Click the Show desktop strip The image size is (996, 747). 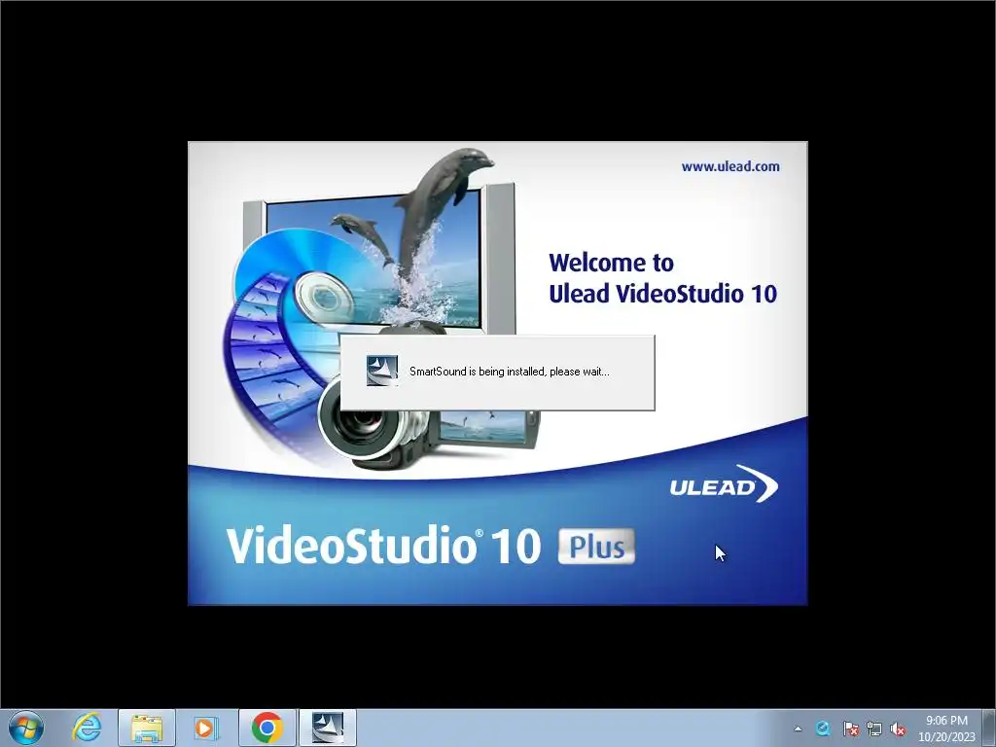pyautogui.click(x=989, y=728)
